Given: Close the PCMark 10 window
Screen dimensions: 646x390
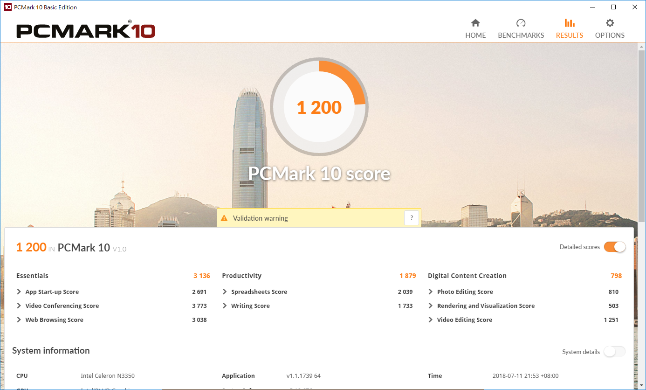Looking at the screenshot, I should pyautogui.click(x=635, y=7).
